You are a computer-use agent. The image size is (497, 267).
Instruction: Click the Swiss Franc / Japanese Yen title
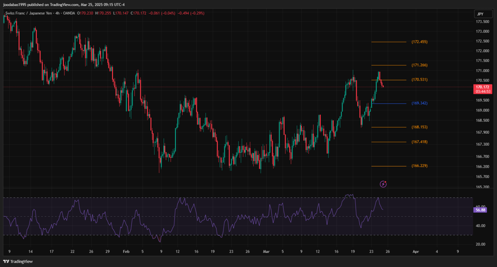pyautogui.click(x=28, y=13)
